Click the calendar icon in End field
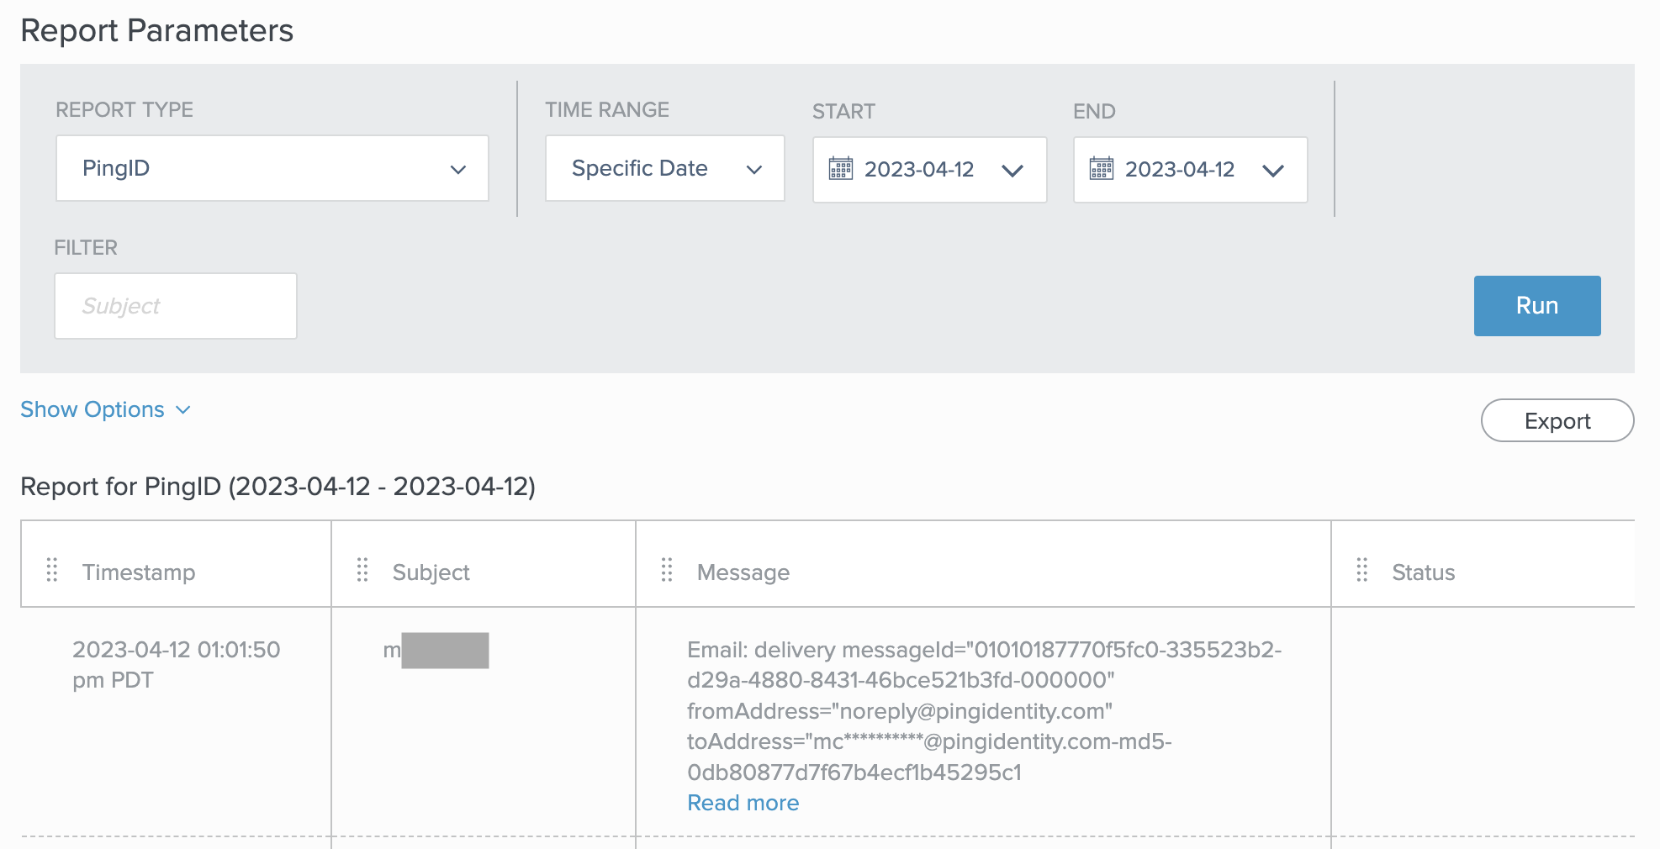Image resolution: width=1660 pixels, height=849 pixels. click(1102, 168)
